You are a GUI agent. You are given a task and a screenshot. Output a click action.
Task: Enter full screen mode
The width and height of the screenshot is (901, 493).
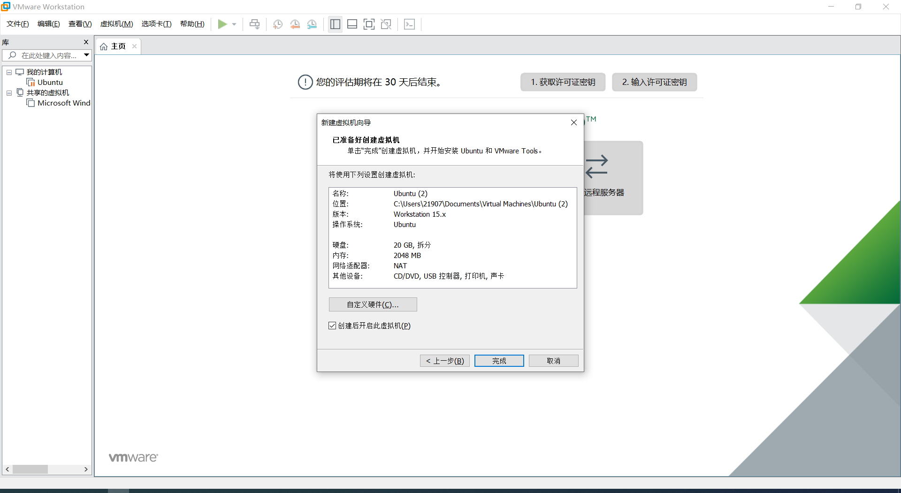pos(369,24)
